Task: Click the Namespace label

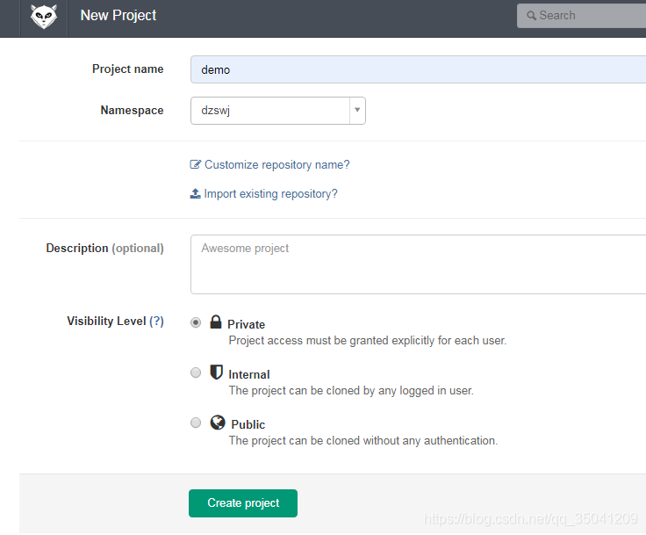Action: pos(132,110)
